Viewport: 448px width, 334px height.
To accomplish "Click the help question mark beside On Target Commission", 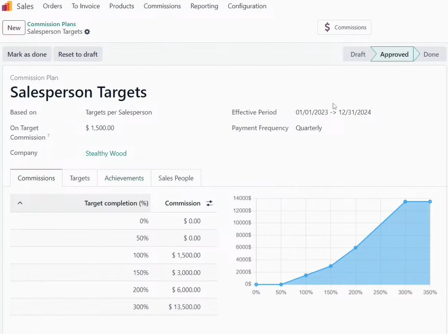I will click(x=49, y=135).
